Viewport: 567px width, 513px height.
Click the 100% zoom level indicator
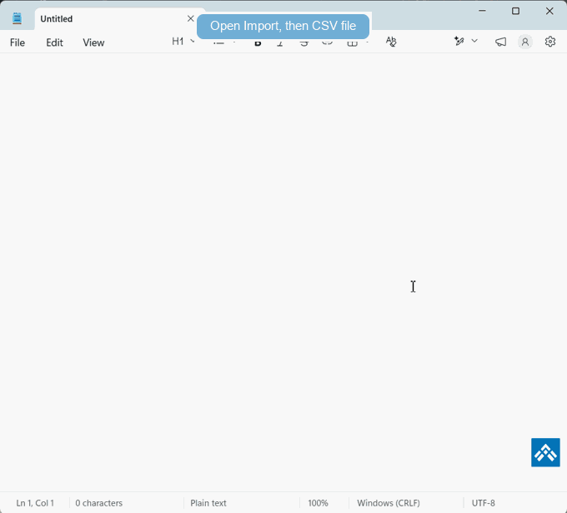coord(318,503)
